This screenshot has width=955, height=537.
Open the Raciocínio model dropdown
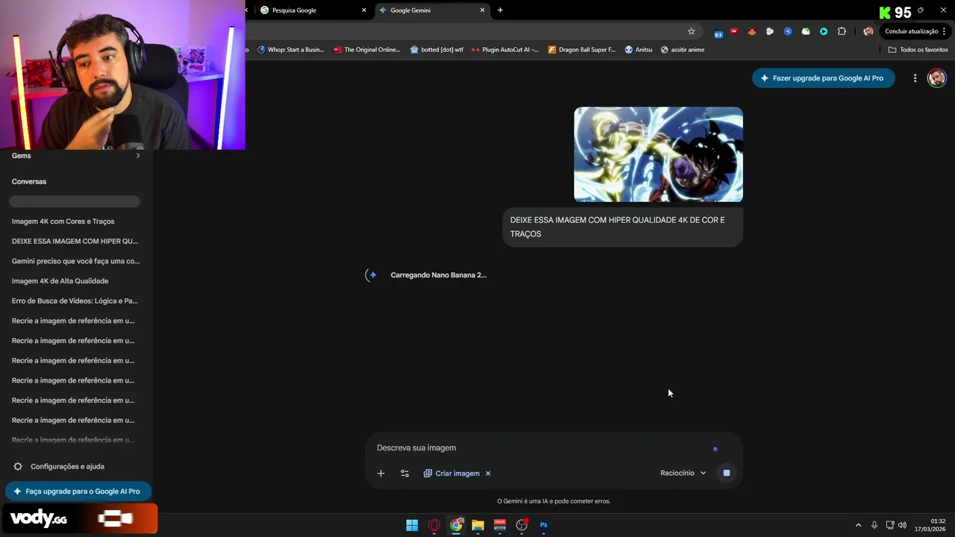pyautogui.click(x=683, y=473)
